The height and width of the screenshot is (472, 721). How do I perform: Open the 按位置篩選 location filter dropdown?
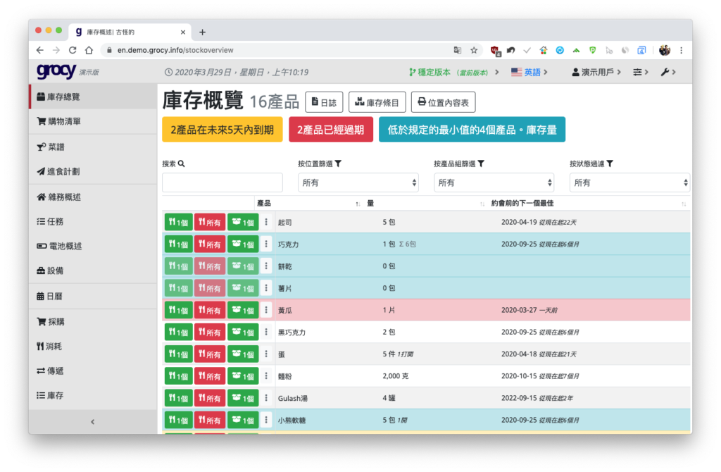pos(358,182)
